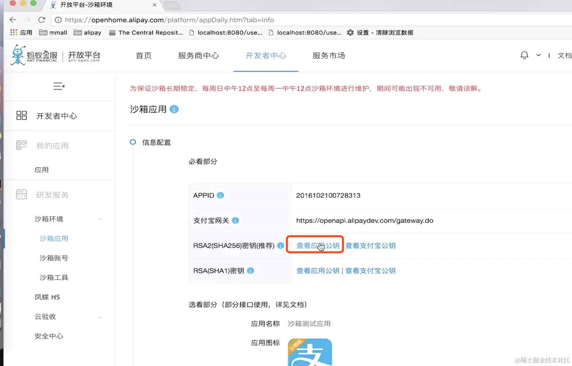This screenshot has width=572, height=366.
Task: Expand the dropdown arrow next to bell
Action: point(539,55)
